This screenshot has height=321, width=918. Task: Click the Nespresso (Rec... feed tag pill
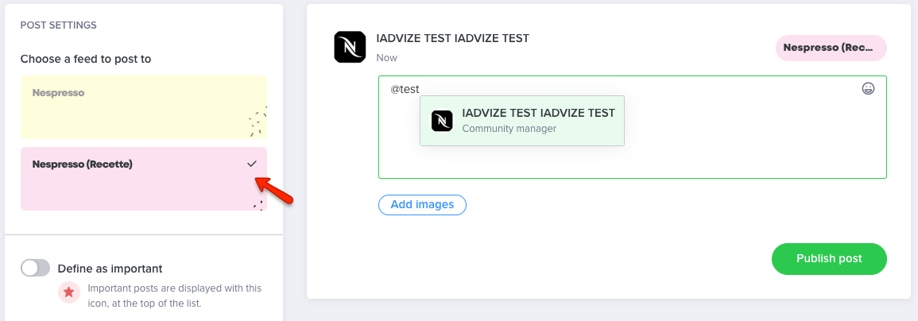coord(831,48)
